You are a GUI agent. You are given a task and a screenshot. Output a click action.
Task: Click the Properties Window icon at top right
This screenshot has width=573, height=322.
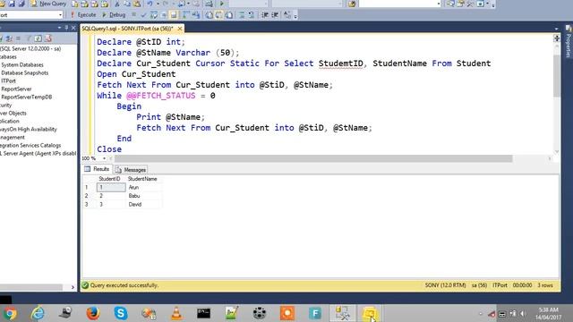[461, 4]
